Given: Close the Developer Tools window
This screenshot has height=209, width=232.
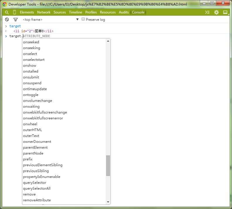Looking at the screenshot, I should click(x=223, y=3).
